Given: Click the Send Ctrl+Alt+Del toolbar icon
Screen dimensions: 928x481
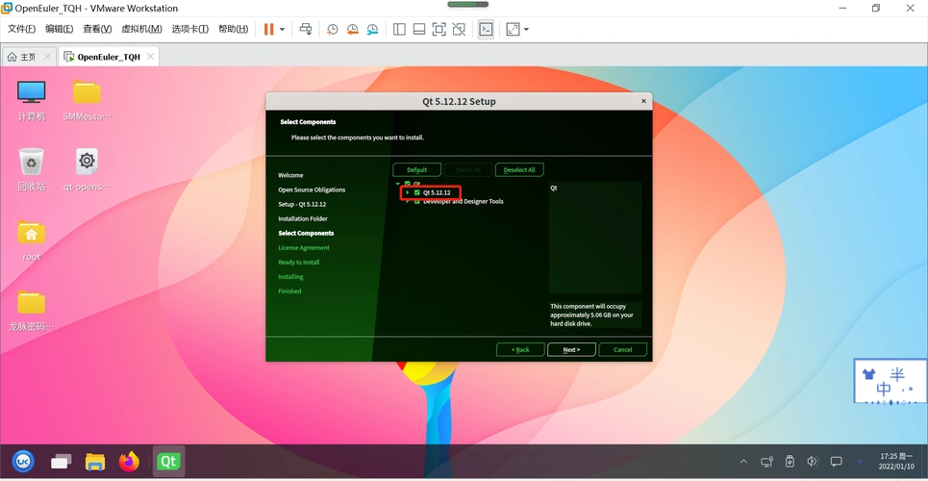Looking at the screenshot, I should 306,29.
